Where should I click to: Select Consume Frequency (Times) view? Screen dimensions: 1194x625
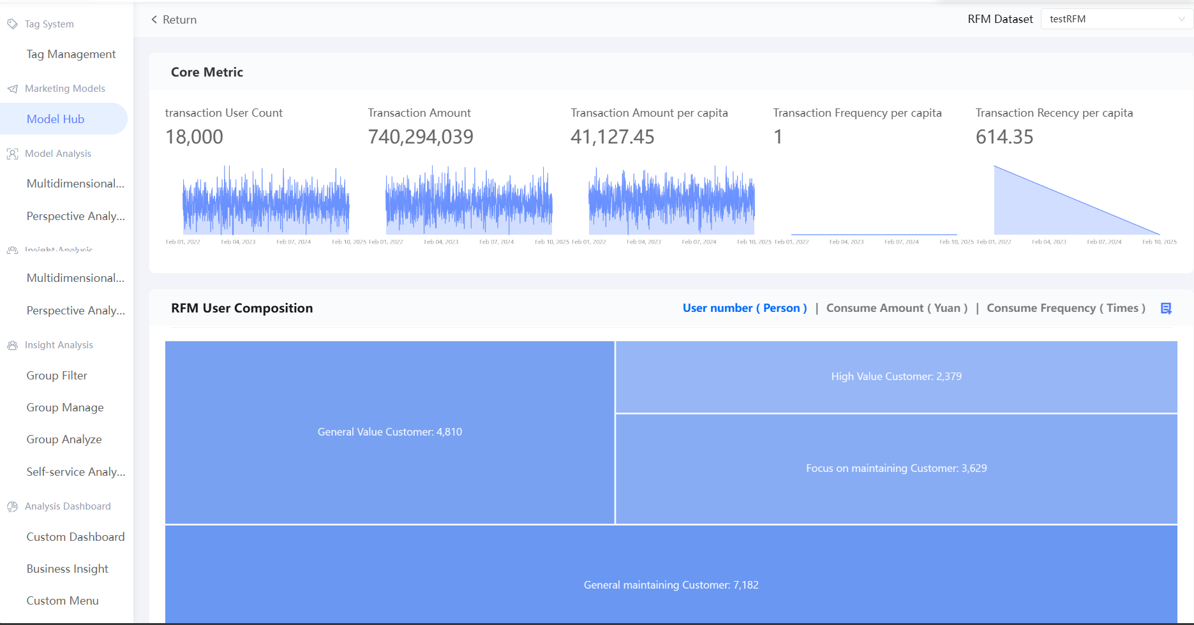tap(1066, 308)
